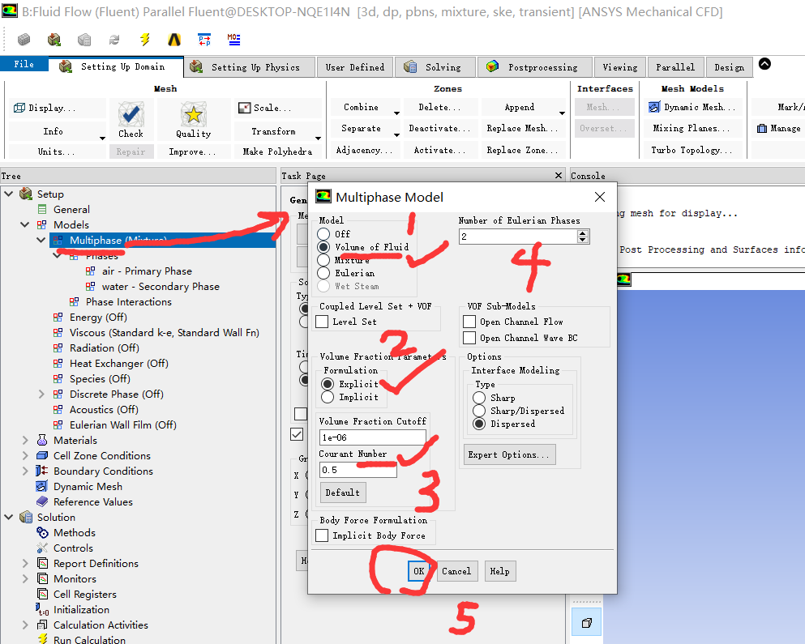The height and width of the screenshot is (644, 805).
Task: Click the lightning bolt icon in the quick toolbar
Action: tap(145, 40)
